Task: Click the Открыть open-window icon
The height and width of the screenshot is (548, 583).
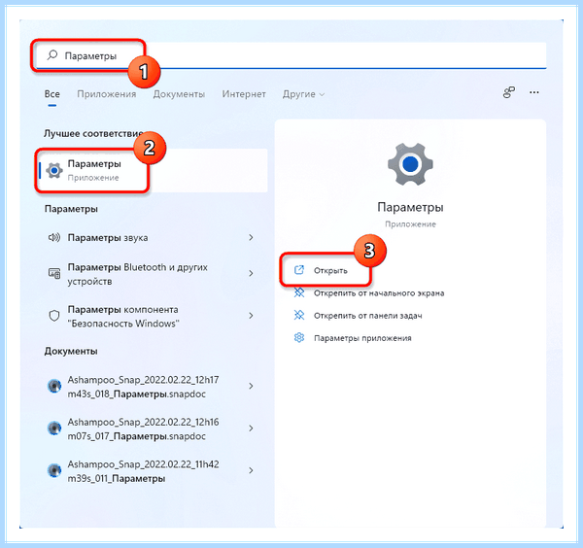Action: [299, 270]
